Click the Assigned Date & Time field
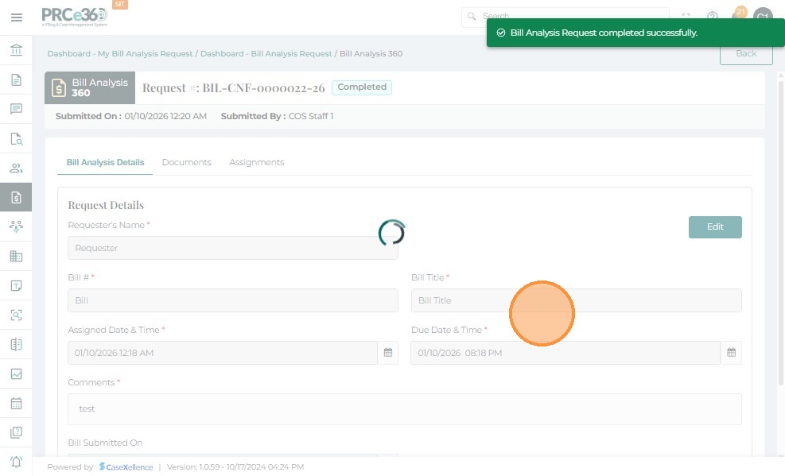Image resolution: width=785 pixels, height=476 pixels. [x=222, y=353]
